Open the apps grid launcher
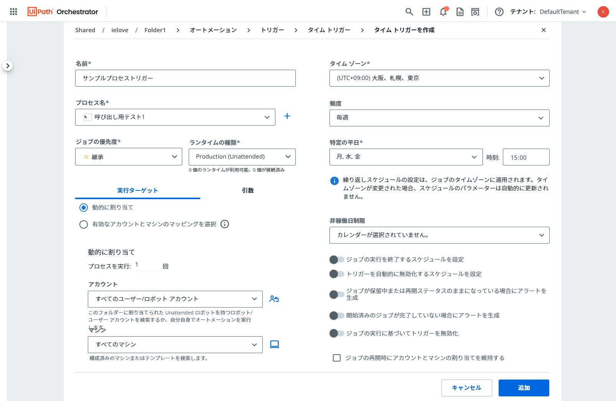The width and height of the screenshot is (616, 401). (x=13, y=11)
